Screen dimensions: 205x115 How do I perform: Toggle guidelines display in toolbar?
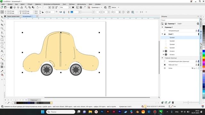pyautogui.click(x=85, y=7)
